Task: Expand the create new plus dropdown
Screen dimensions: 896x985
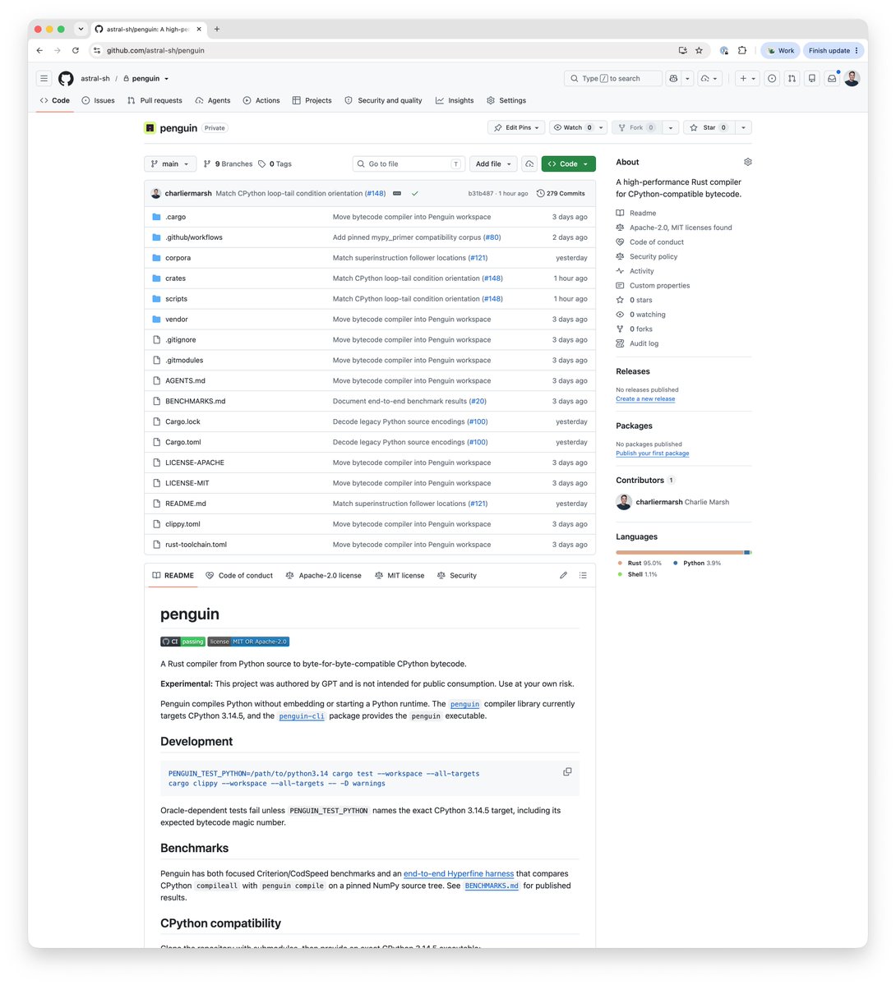Action: [x=747, y=79]
